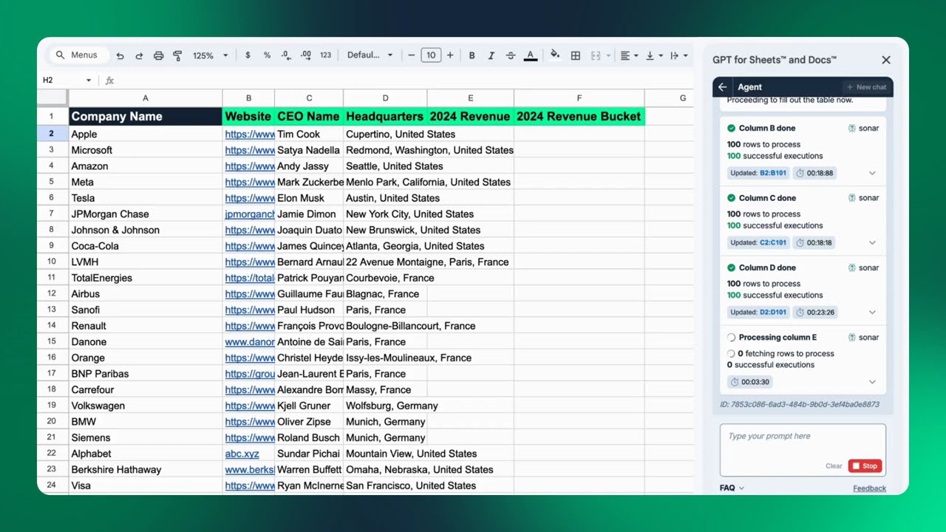This screenshot has height=532, width=946.
Task: Select the 2024 Revenue Bucket header cell
Action: [579, 116]
